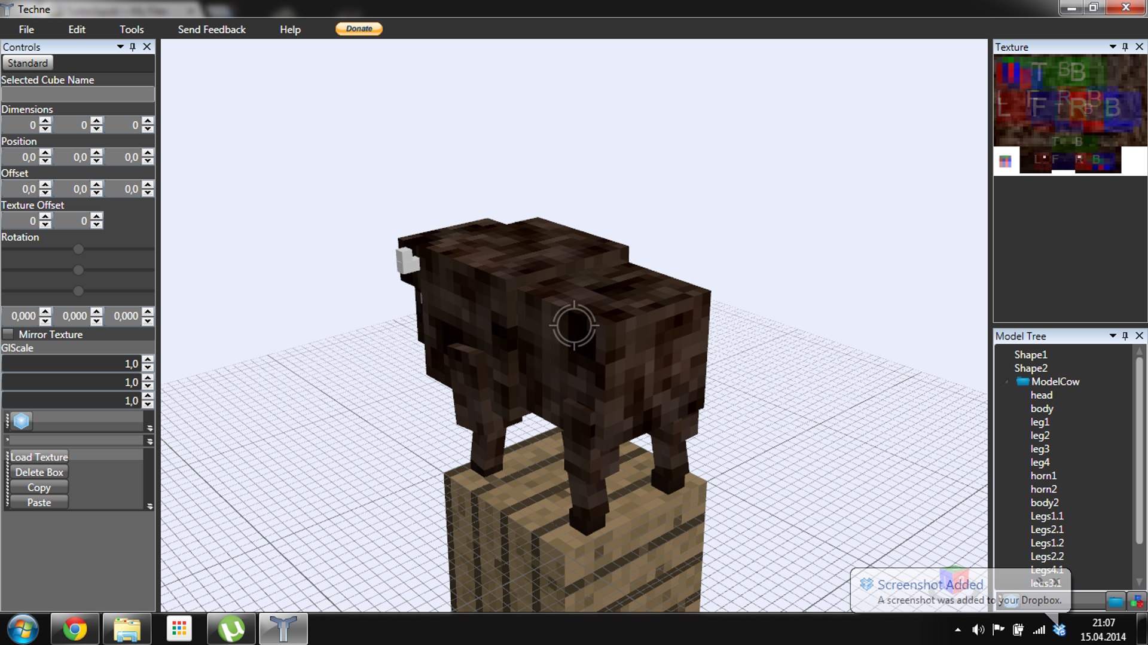Viewport: 1148px width, 645px height.
Task: Click the first Rotation slider handle
Action: coord(78,249)
